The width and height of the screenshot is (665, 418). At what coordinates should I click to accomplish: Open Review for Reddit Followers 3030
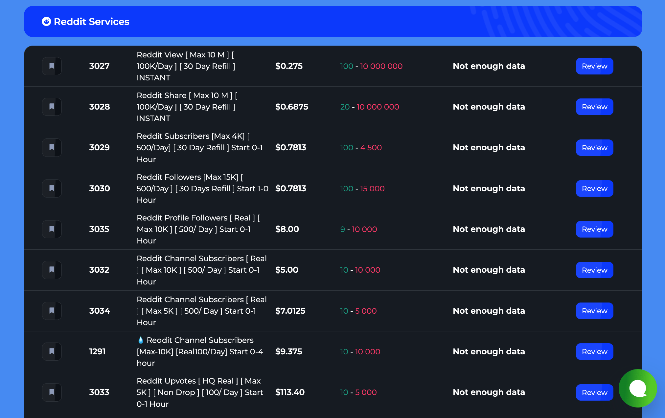click(594, 188)
